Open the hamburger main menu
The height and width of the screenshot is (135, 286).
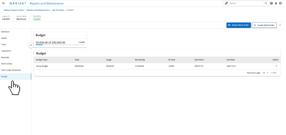tap(3, 3)
